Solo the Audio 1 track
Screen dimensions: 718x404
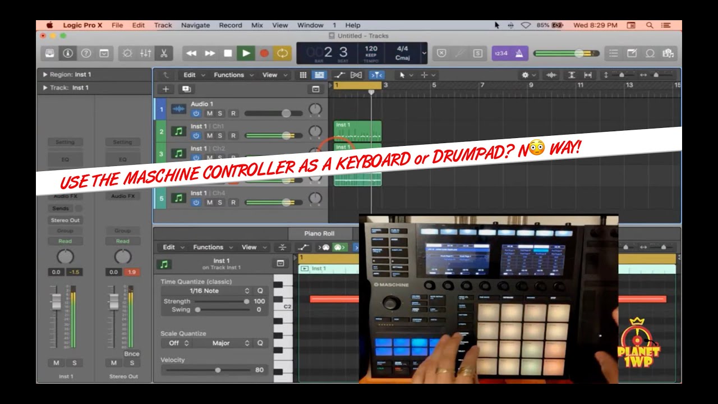[220, 113]
